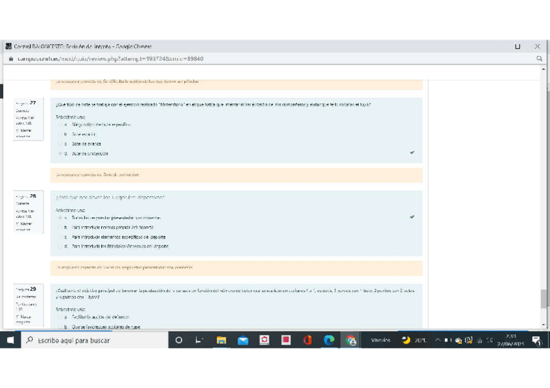Image resolution: width=550 pixels, height=388 pixels.
Task: Click the 'Escribe aquí para buscar' search box
Action: (91, 340)
